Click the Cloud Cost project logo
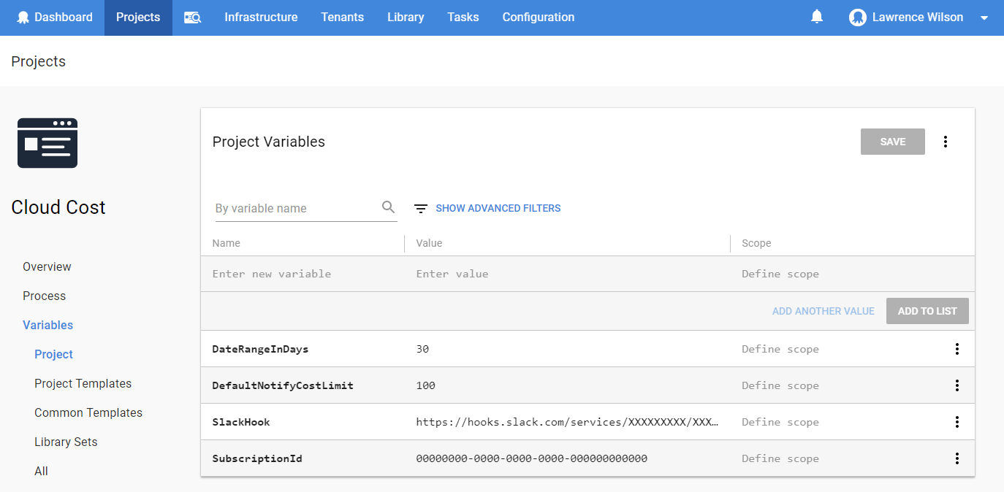The image size is (1004, 492). (47, 142)
